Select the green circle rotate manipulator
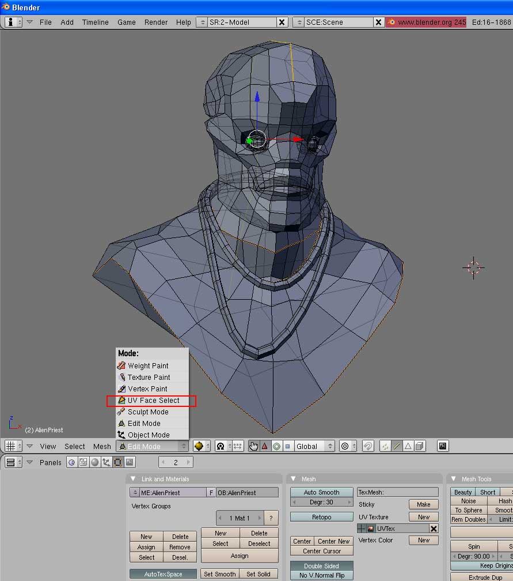The image size is (513, 581). click(x=276, y=446)
